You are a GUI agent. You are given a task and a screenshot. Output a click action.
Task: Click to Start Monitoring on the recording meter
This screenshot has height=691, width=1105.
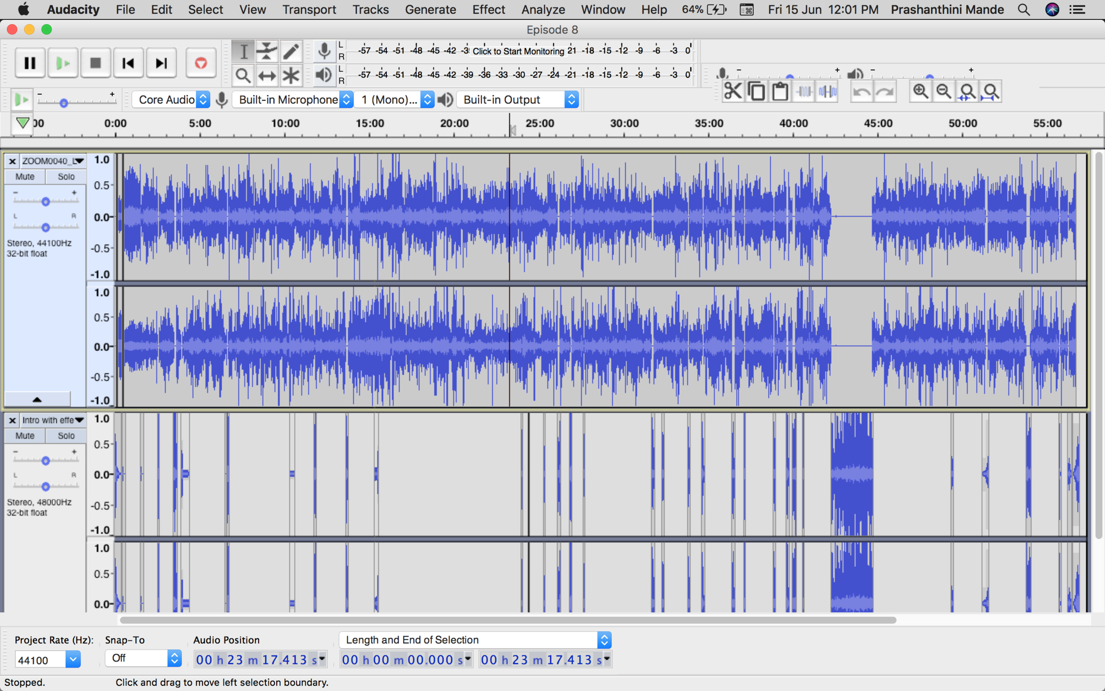[x=518, y=51]
